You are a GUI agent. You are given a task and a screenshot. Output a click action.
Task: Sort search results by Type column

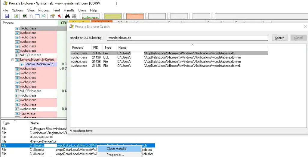(109, 48)
